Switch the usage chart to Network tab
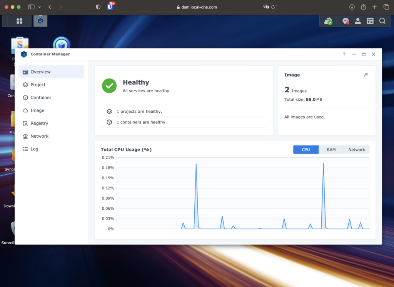The height and width of the screenshot is (287, 394). click(356, 150)
